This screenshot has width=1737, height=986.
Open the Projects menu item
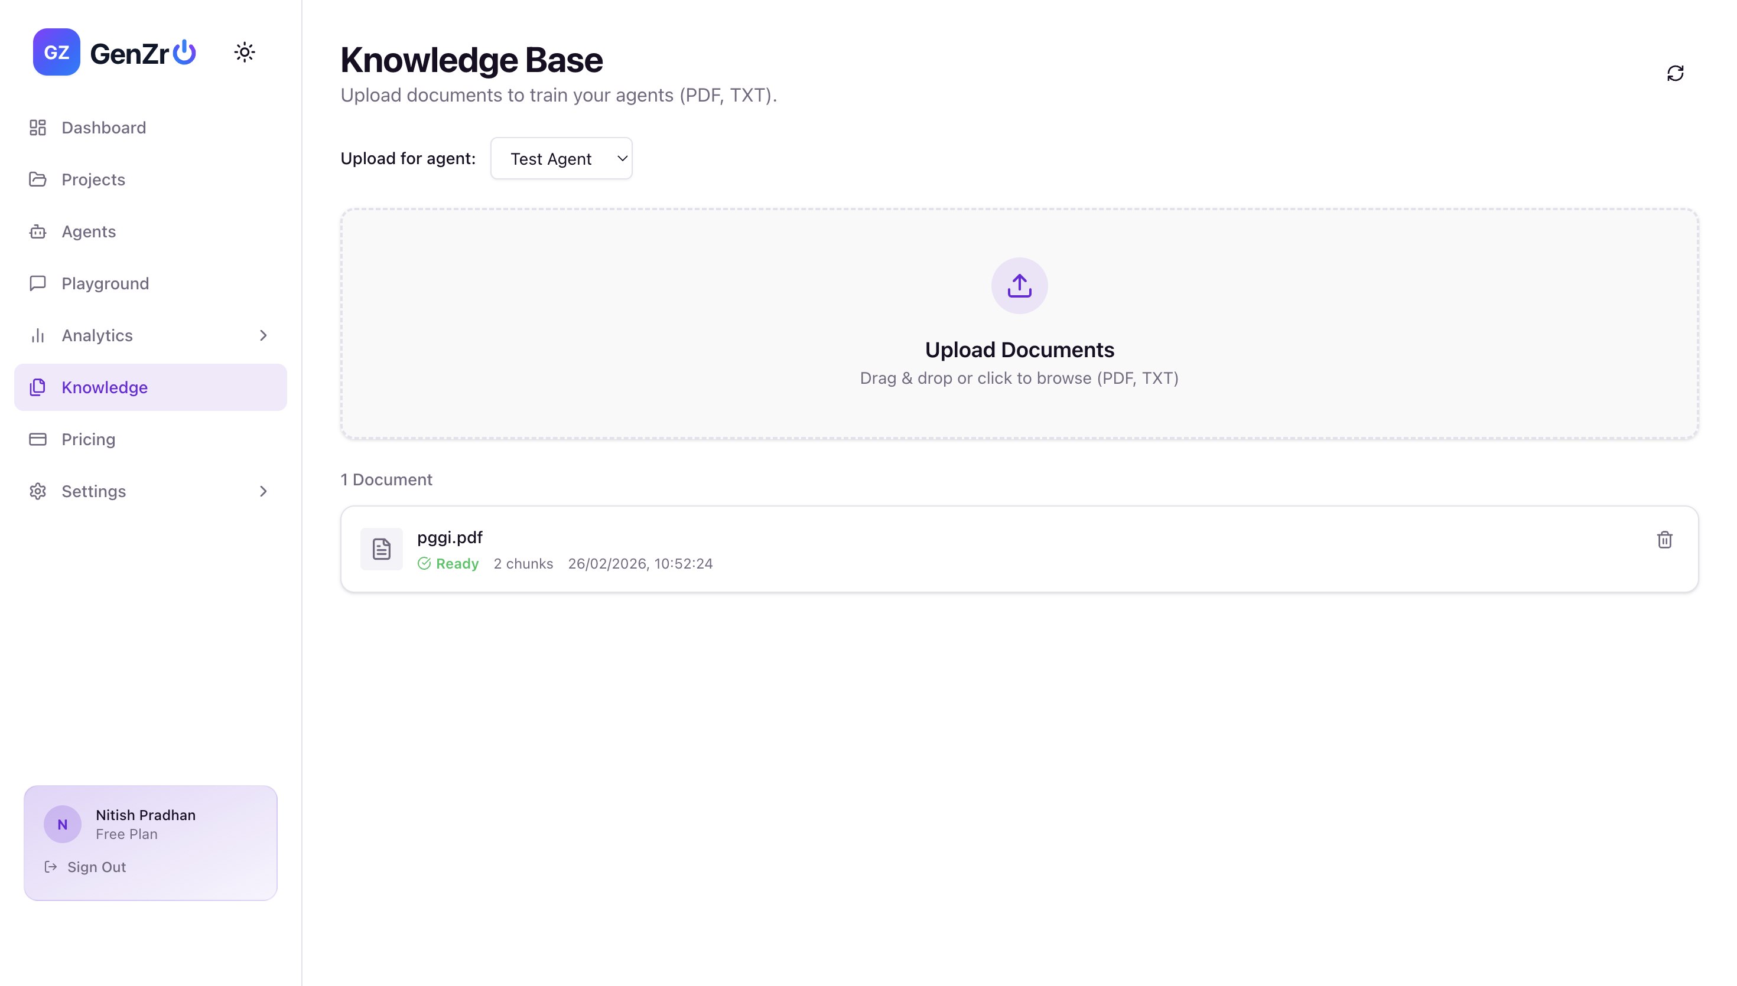(x=93, y=179)
